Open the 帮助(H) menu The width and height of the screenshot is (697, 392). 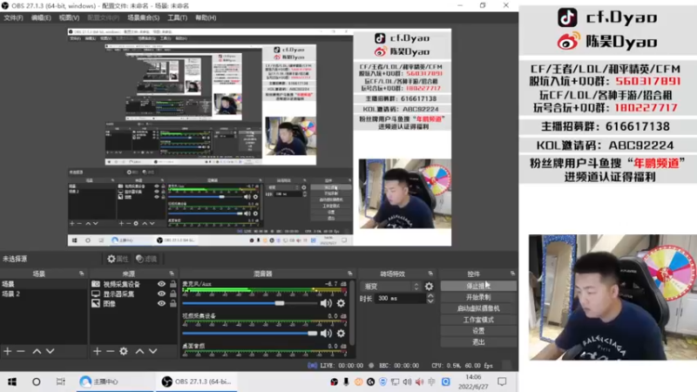pyautogui.click(x=206, y=17)
